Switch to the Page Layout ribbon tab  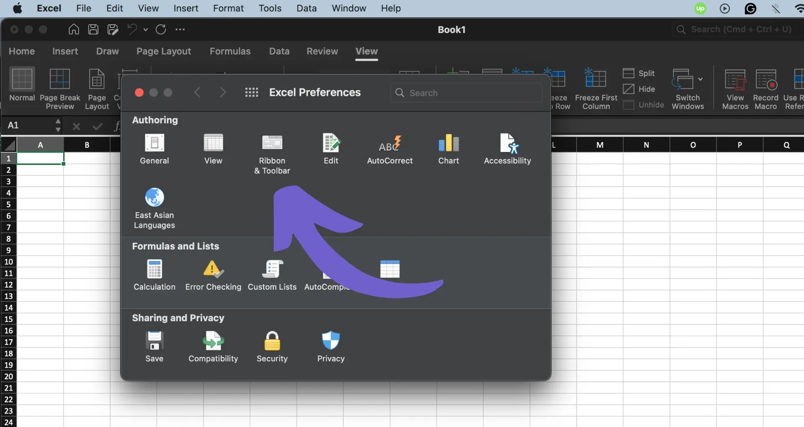164,51
